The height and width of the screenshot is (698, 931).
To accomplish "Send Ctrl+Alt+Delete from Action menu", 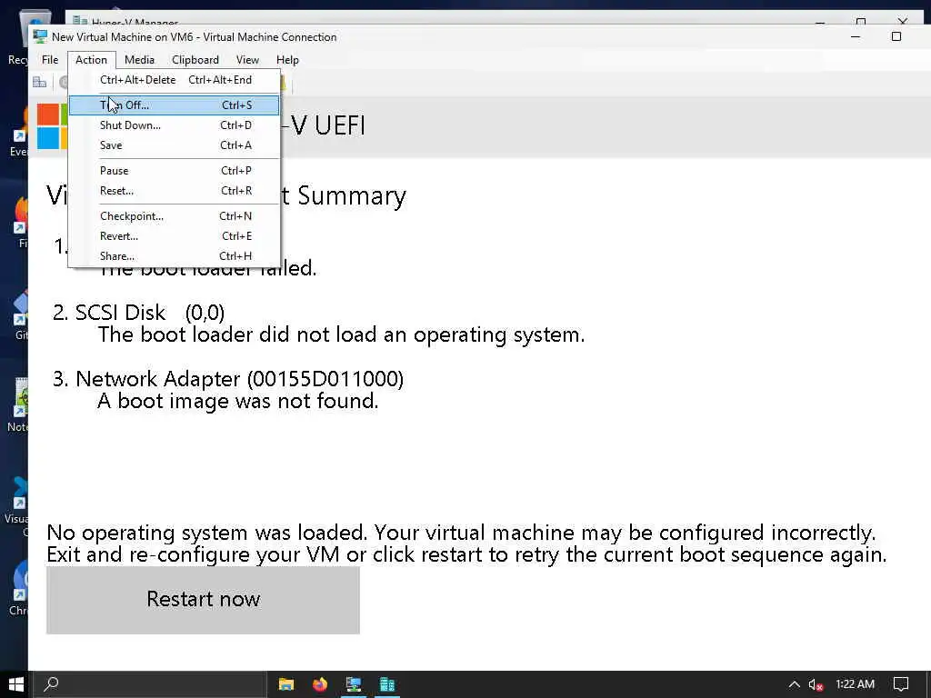I will click(x=174, y=80).
